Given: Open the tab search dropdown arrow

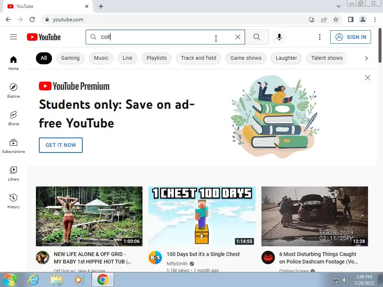Looking at the screenshot, I should point(338,6).
